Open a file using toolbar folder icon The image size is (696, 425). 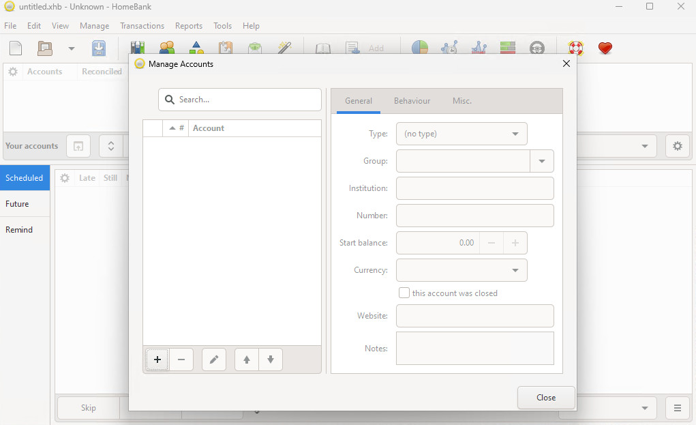pyautogui.click(x=44, y=48)
